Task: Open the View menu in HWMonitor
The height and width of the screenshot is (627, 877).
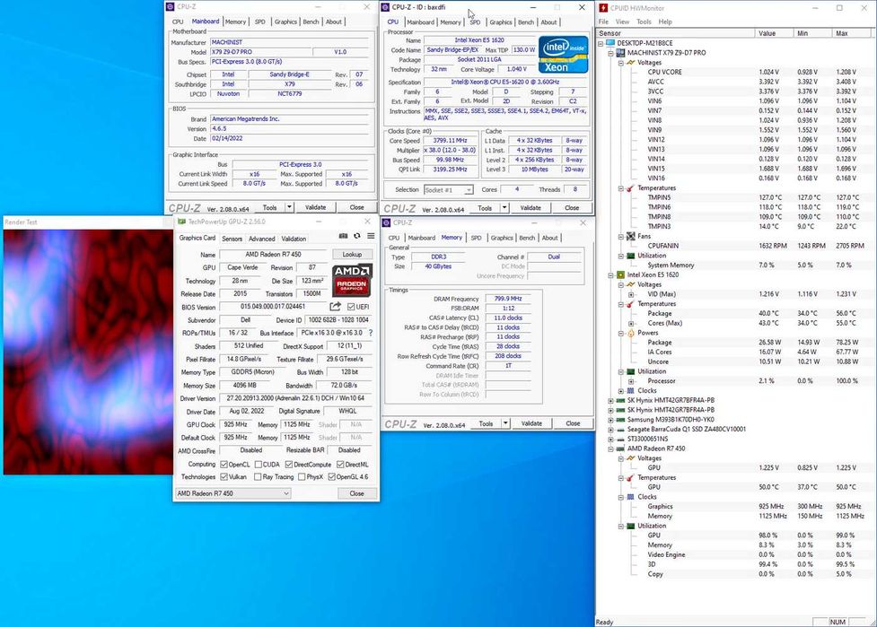Action: coord(622,22)
